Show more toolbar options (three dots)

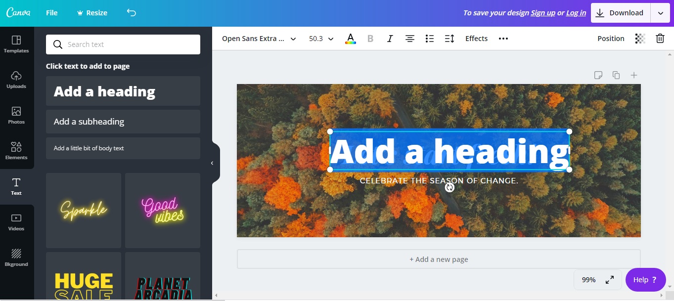[x=503, y=39]
